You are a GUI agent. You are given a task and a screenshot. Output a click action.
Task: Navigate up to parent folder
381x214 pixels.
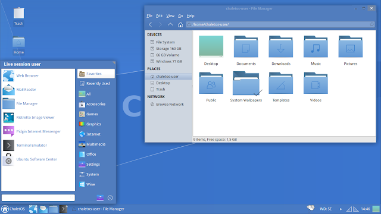170,24
